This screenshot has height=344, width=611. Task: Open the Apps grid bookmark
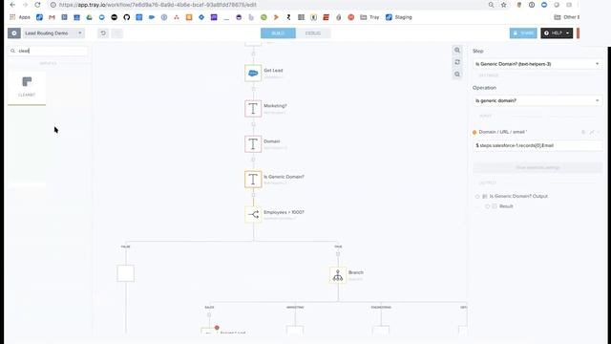click(x=20, y=17)
